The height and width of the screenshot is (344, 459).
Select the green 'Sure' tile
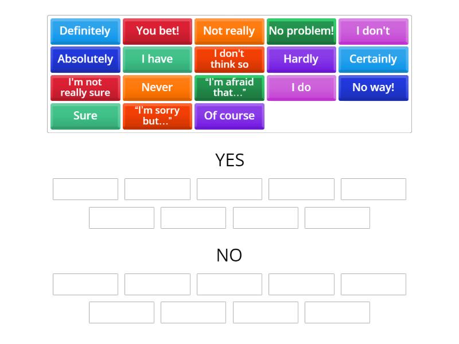(x=85, y=116)
